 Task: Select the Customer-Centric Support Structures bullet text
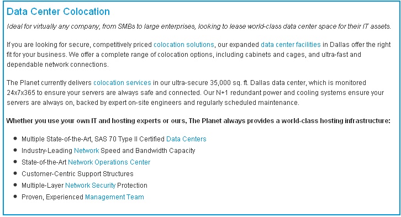(x=77, y=174)
